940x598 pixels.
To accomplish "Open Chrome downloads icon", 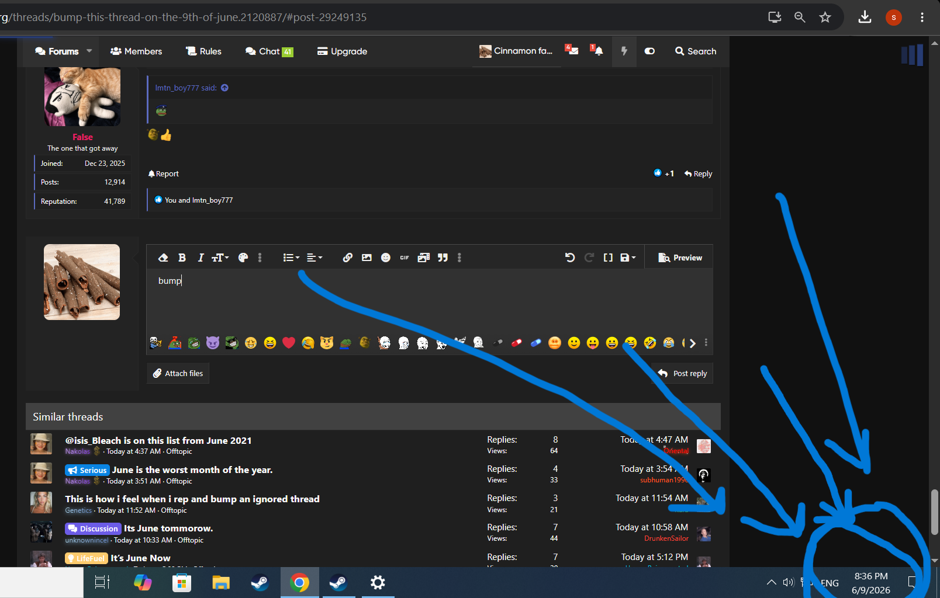I will tap(865, 17).
